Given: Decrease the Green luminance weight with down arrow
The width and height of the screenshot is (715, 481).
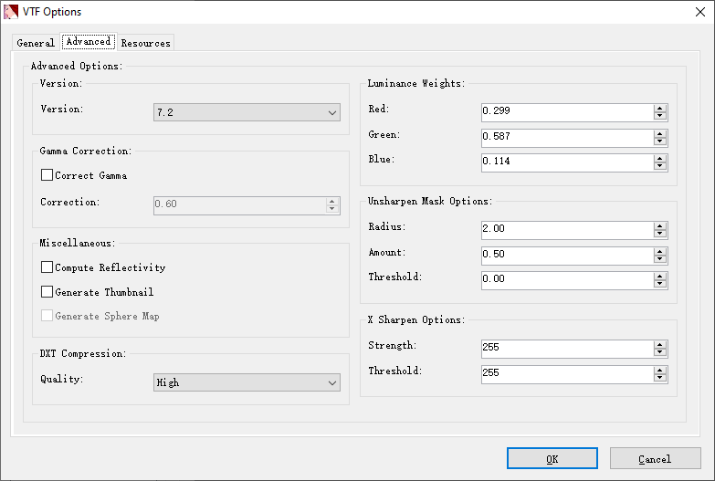Looking at the screenshot, I should tap(660, 141).
